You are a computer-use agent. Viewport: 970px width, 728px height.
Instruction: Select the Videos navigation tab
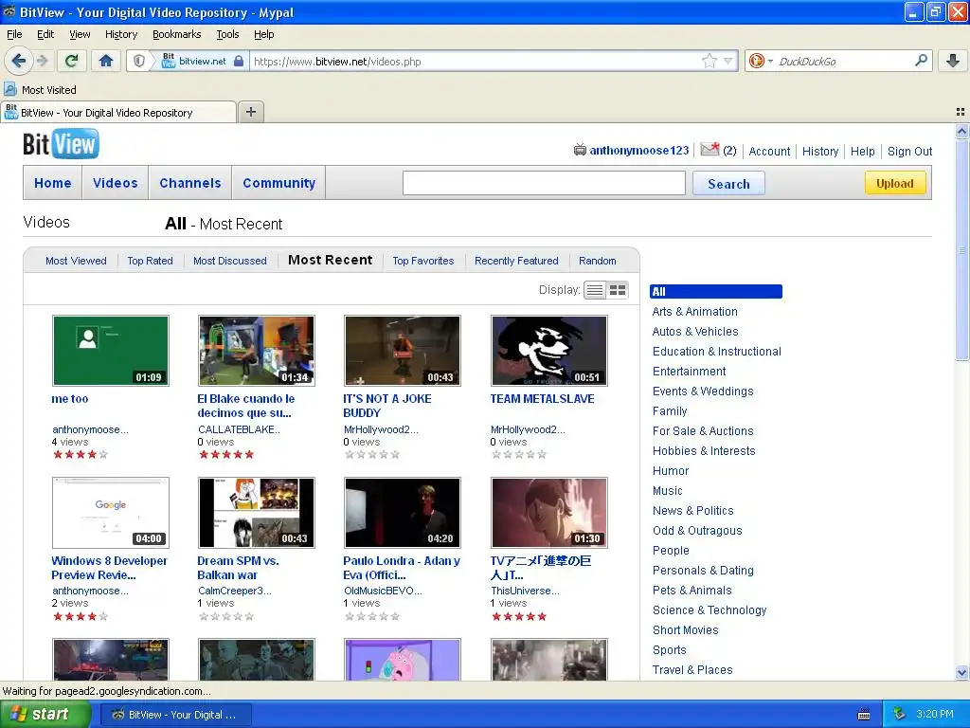pyautogui.click(x=115, y=183)
